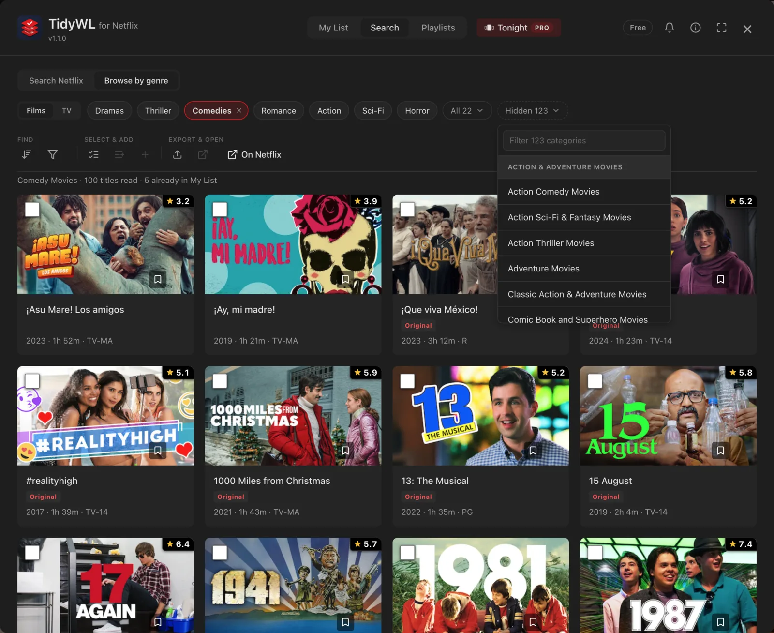Focus the Filter 123 categories field
774x633 pixels.
(584, 140)
